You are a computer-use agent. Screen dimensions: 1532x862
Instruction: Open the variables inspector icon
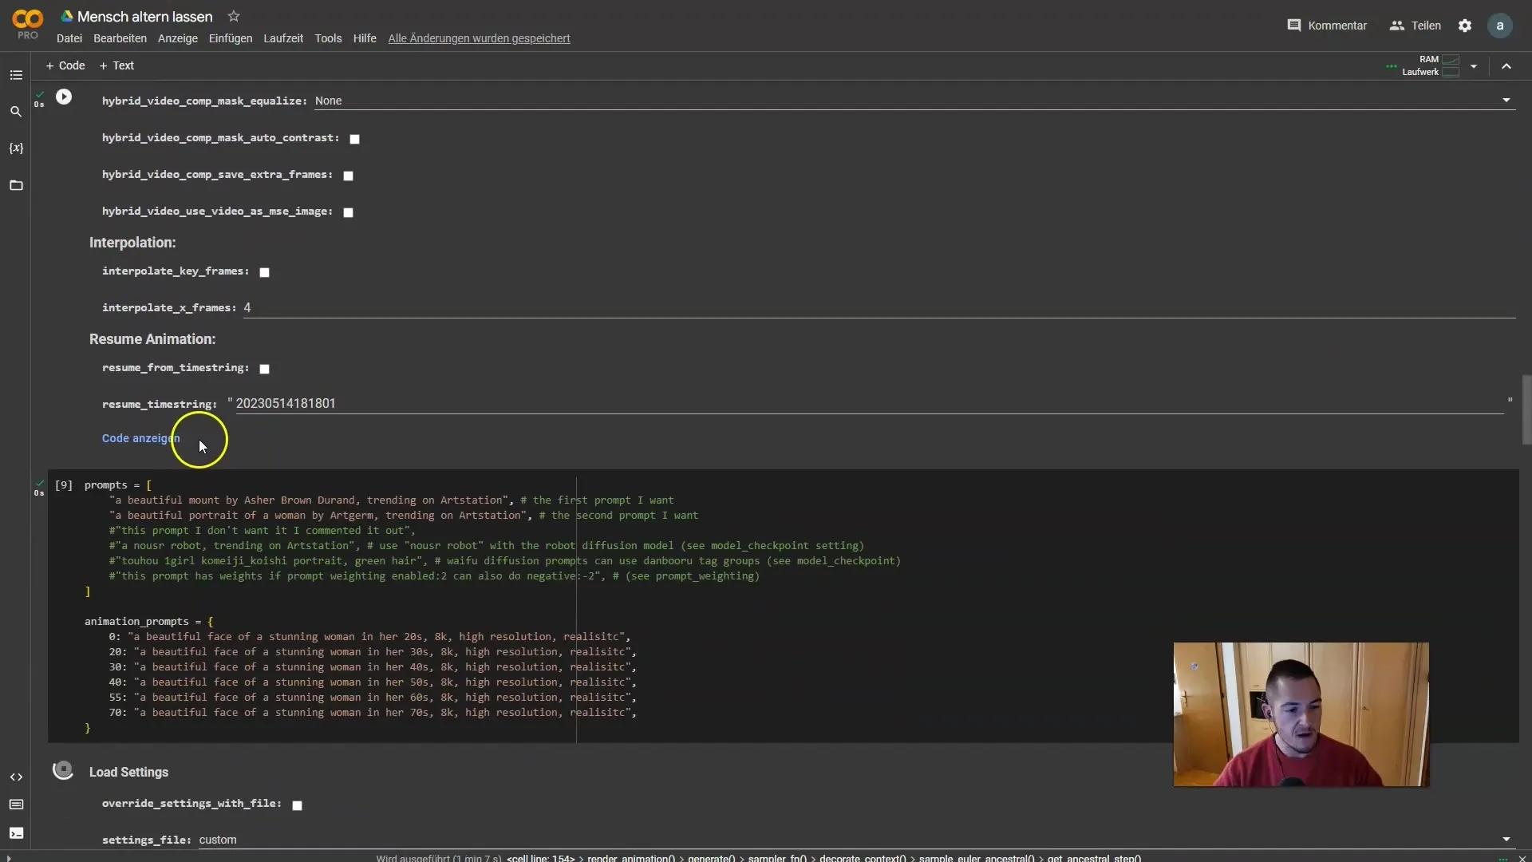pos(16,148)
